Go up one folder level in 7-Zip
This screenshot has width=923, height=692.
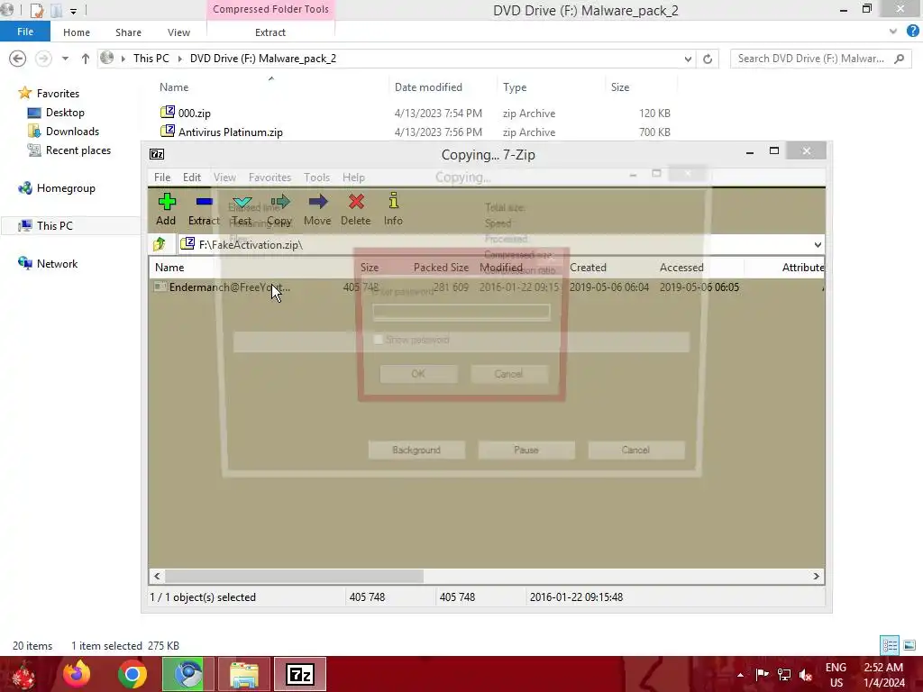point(160,244)
